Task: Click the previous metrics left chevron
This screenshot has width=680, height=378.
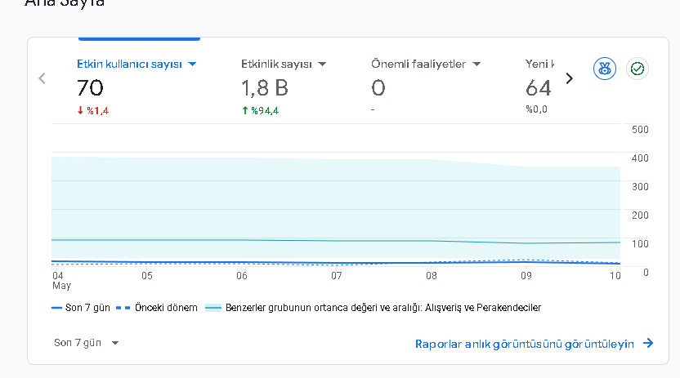Action: tap(42, 78)
